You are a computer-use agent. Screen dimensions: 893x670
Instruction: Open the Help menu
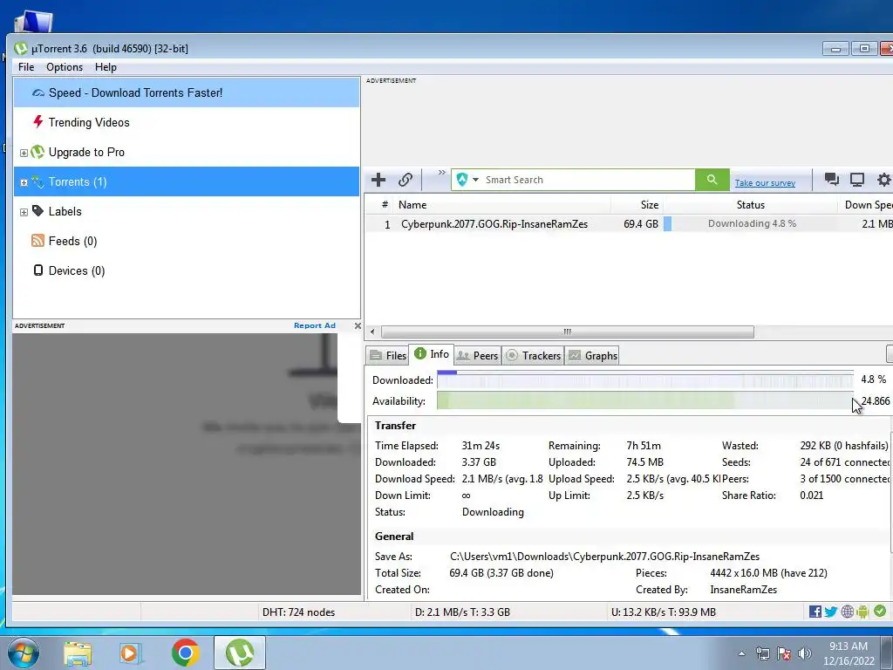pyautogui.click(x=106, y=67)
